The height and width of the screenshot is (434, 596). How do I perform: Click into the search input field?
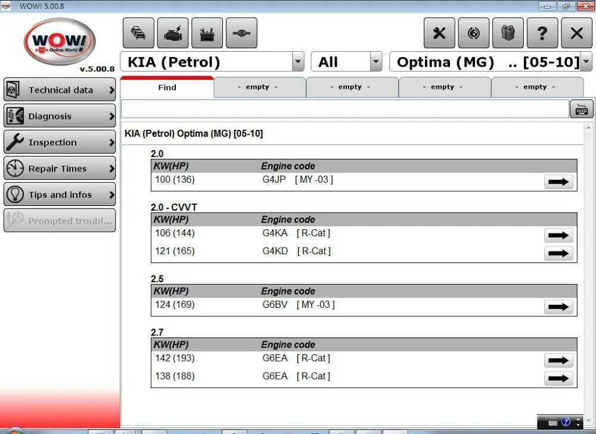[x=344, y=110]
